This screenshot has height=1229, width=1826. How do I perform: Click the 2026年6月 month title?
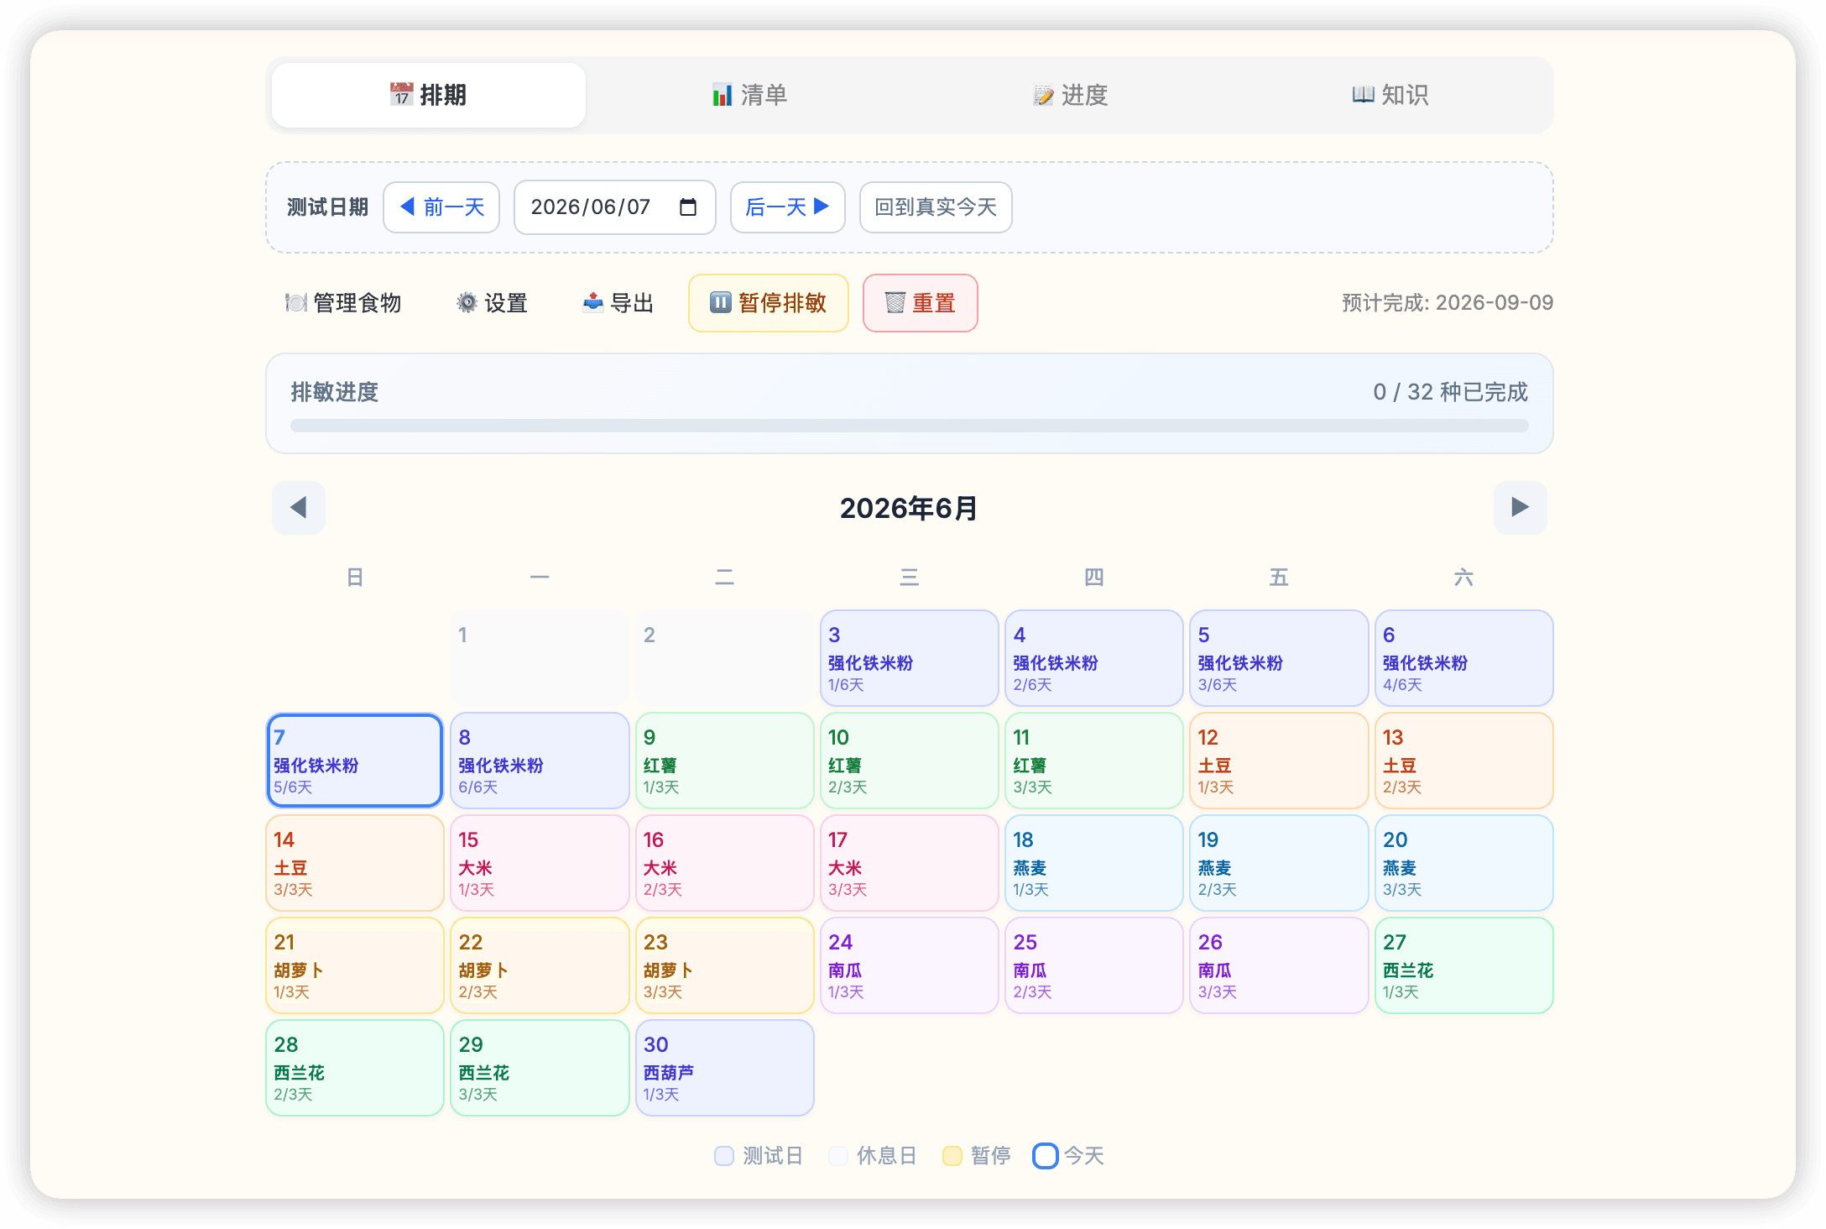point(909,508)
